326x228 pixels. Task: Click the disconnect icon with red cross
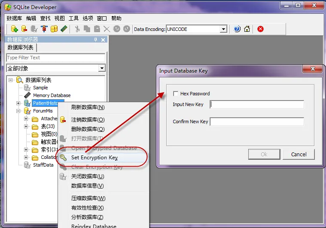[x=44, y=29]
